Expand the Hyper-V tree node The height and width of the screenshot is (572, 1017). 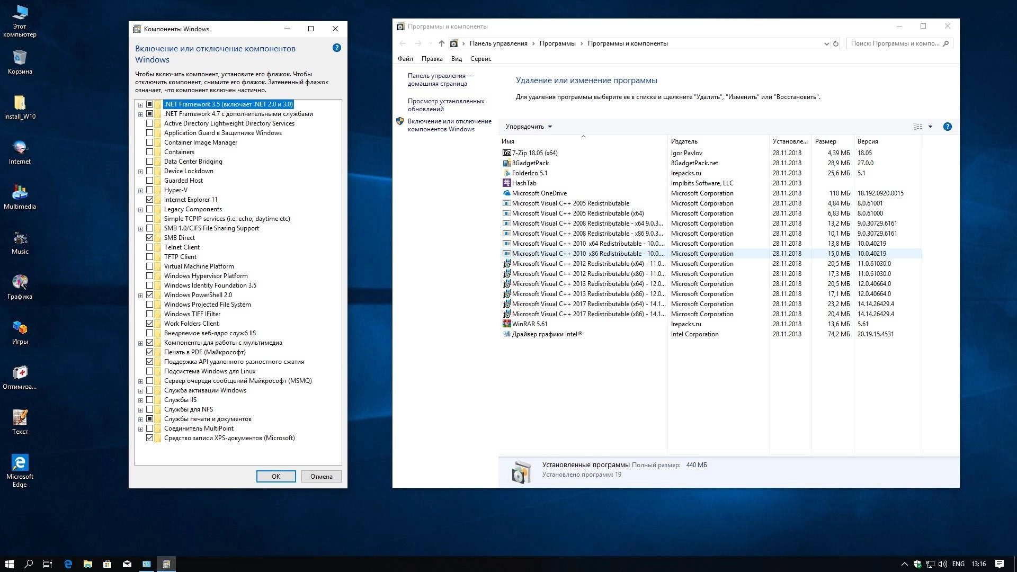tap(140, 191)
